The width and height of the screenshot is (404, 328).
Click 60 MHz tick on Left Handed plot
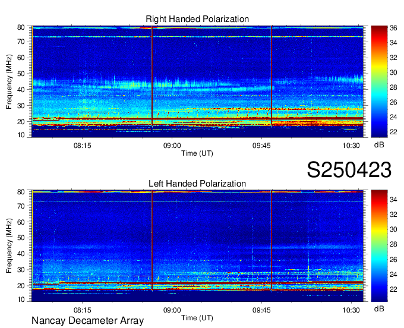click(21, 222)
